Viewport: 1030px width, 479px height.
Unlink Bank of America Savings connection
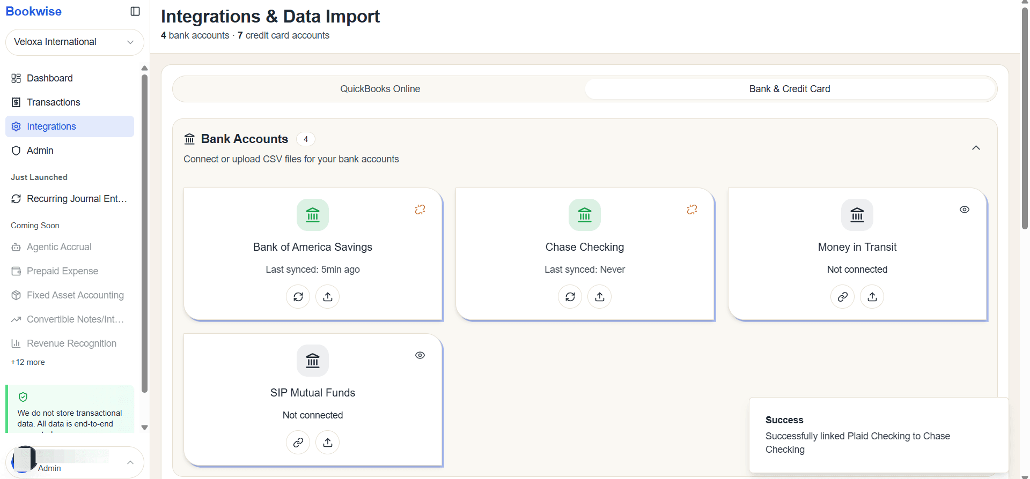pos(420,209)
